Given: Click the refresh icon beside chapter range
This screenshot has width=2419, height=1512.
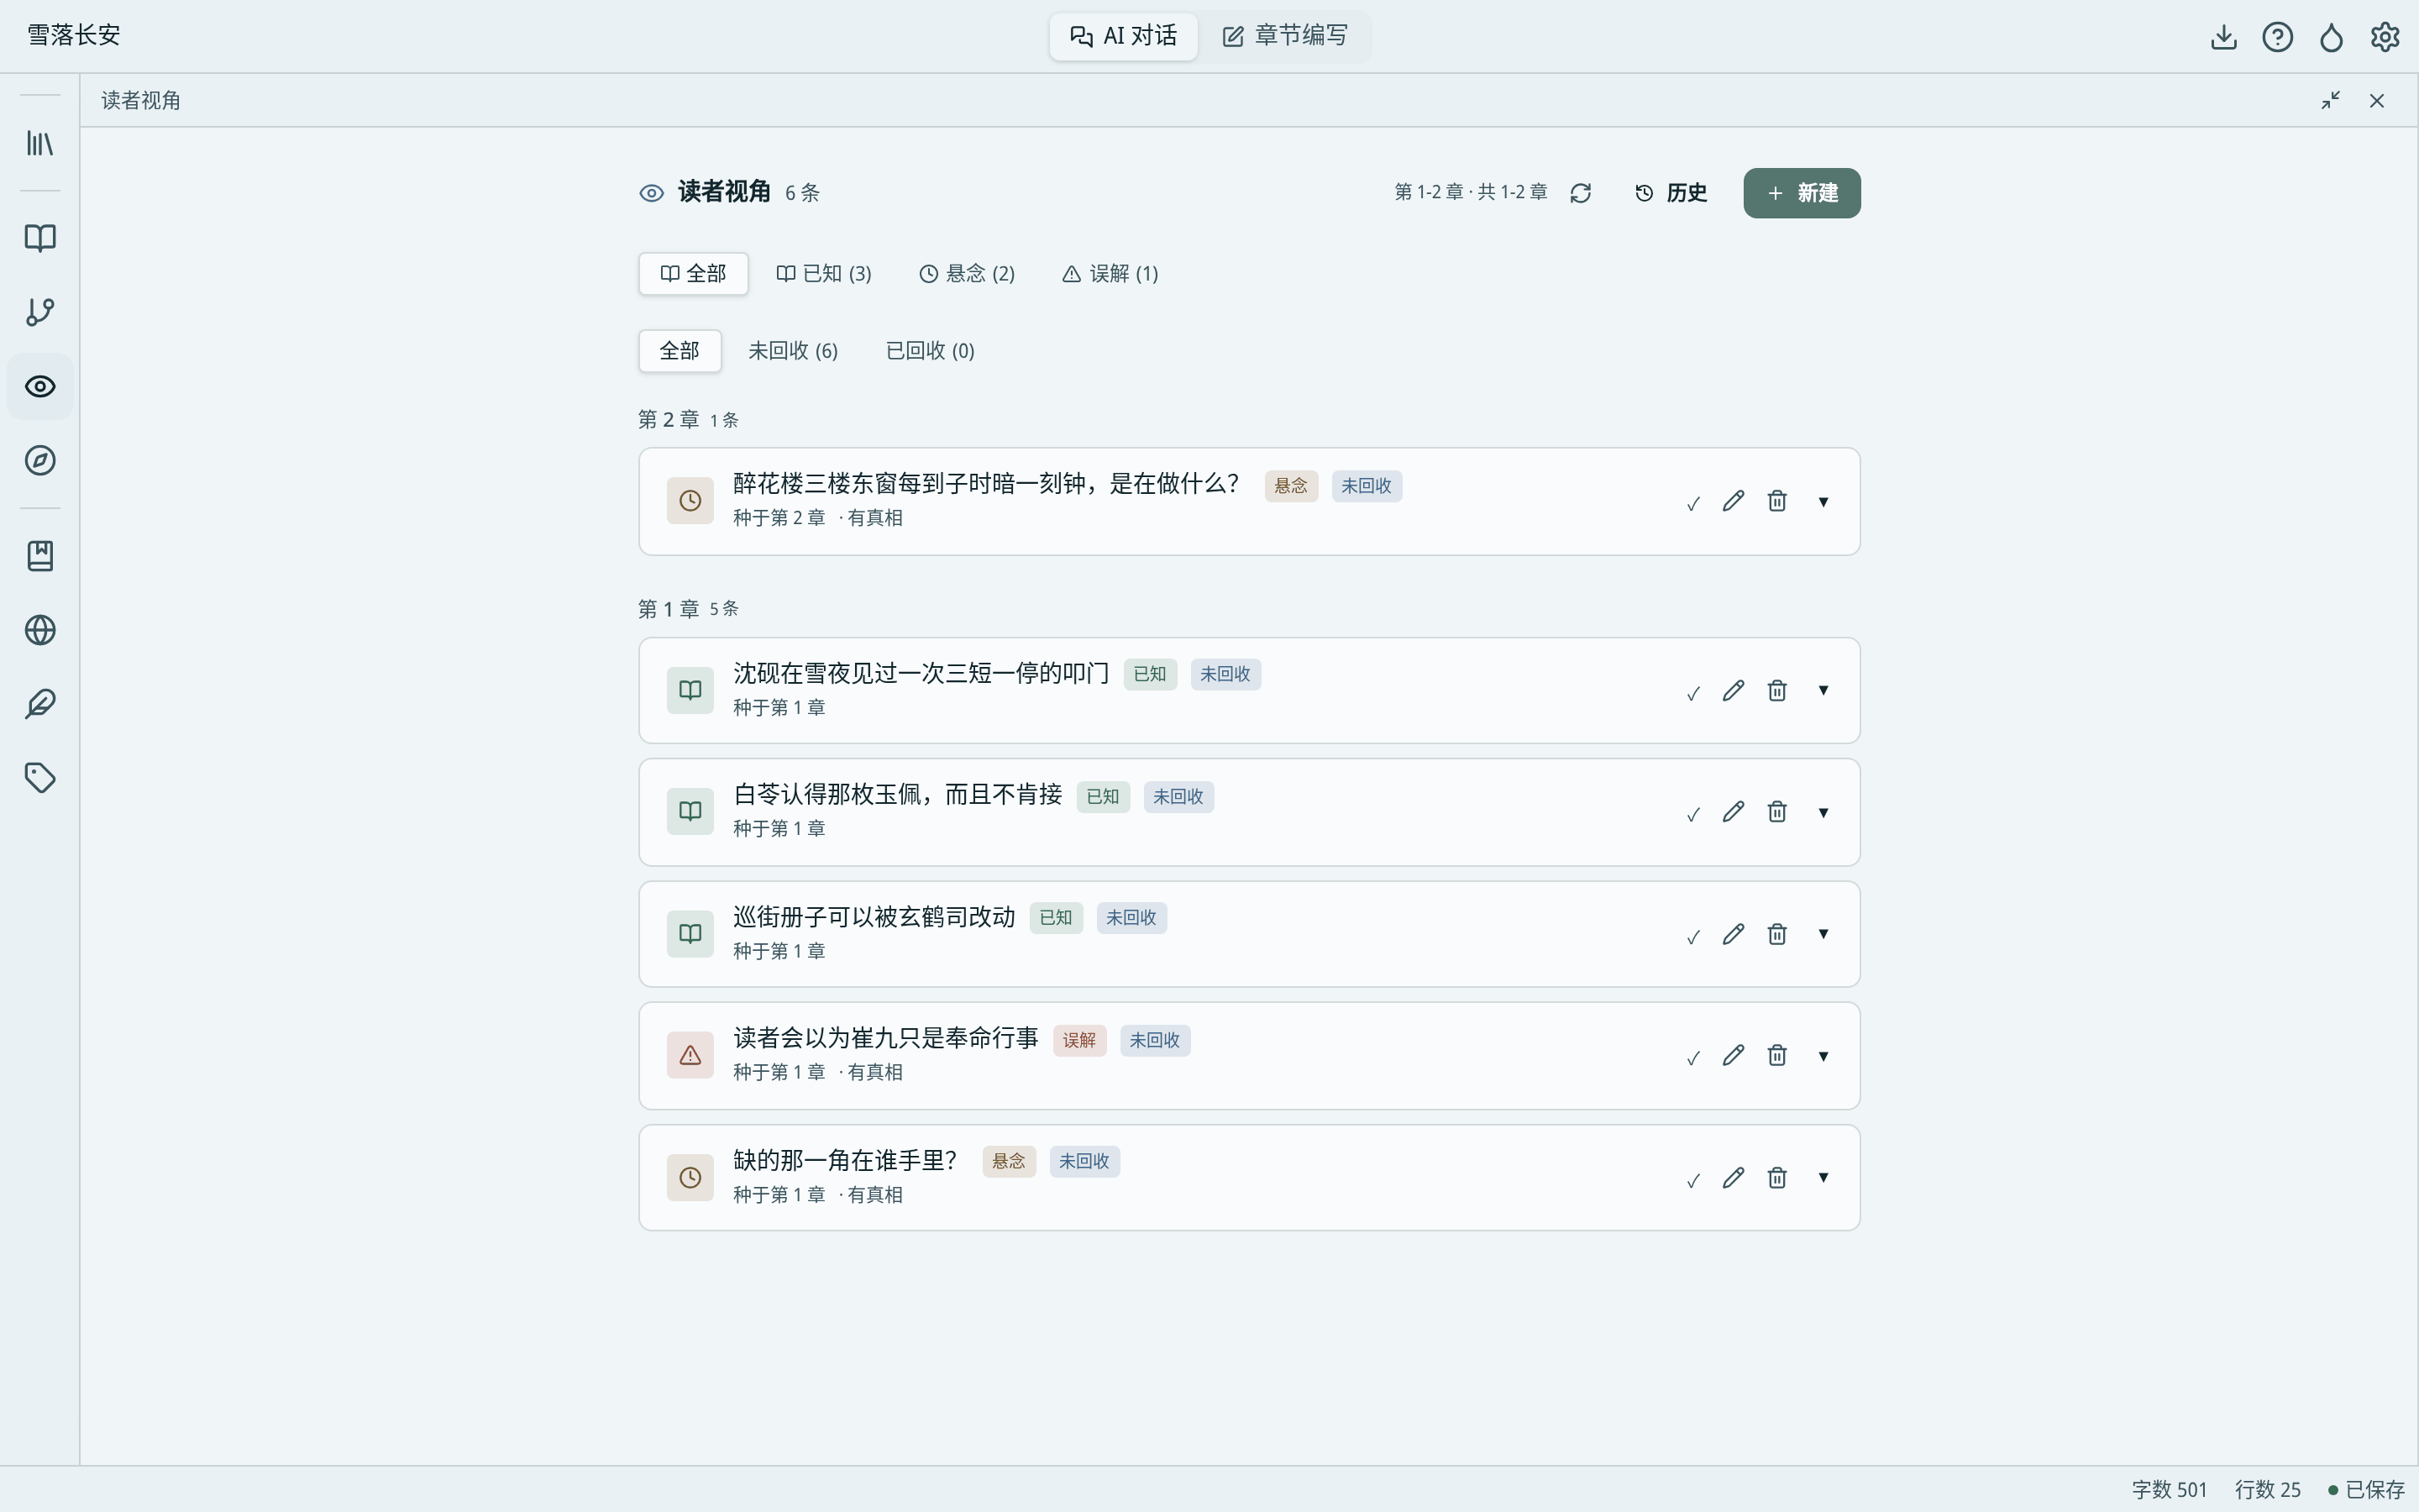Looking at the screenshot, I should [x=1581, y=193].
